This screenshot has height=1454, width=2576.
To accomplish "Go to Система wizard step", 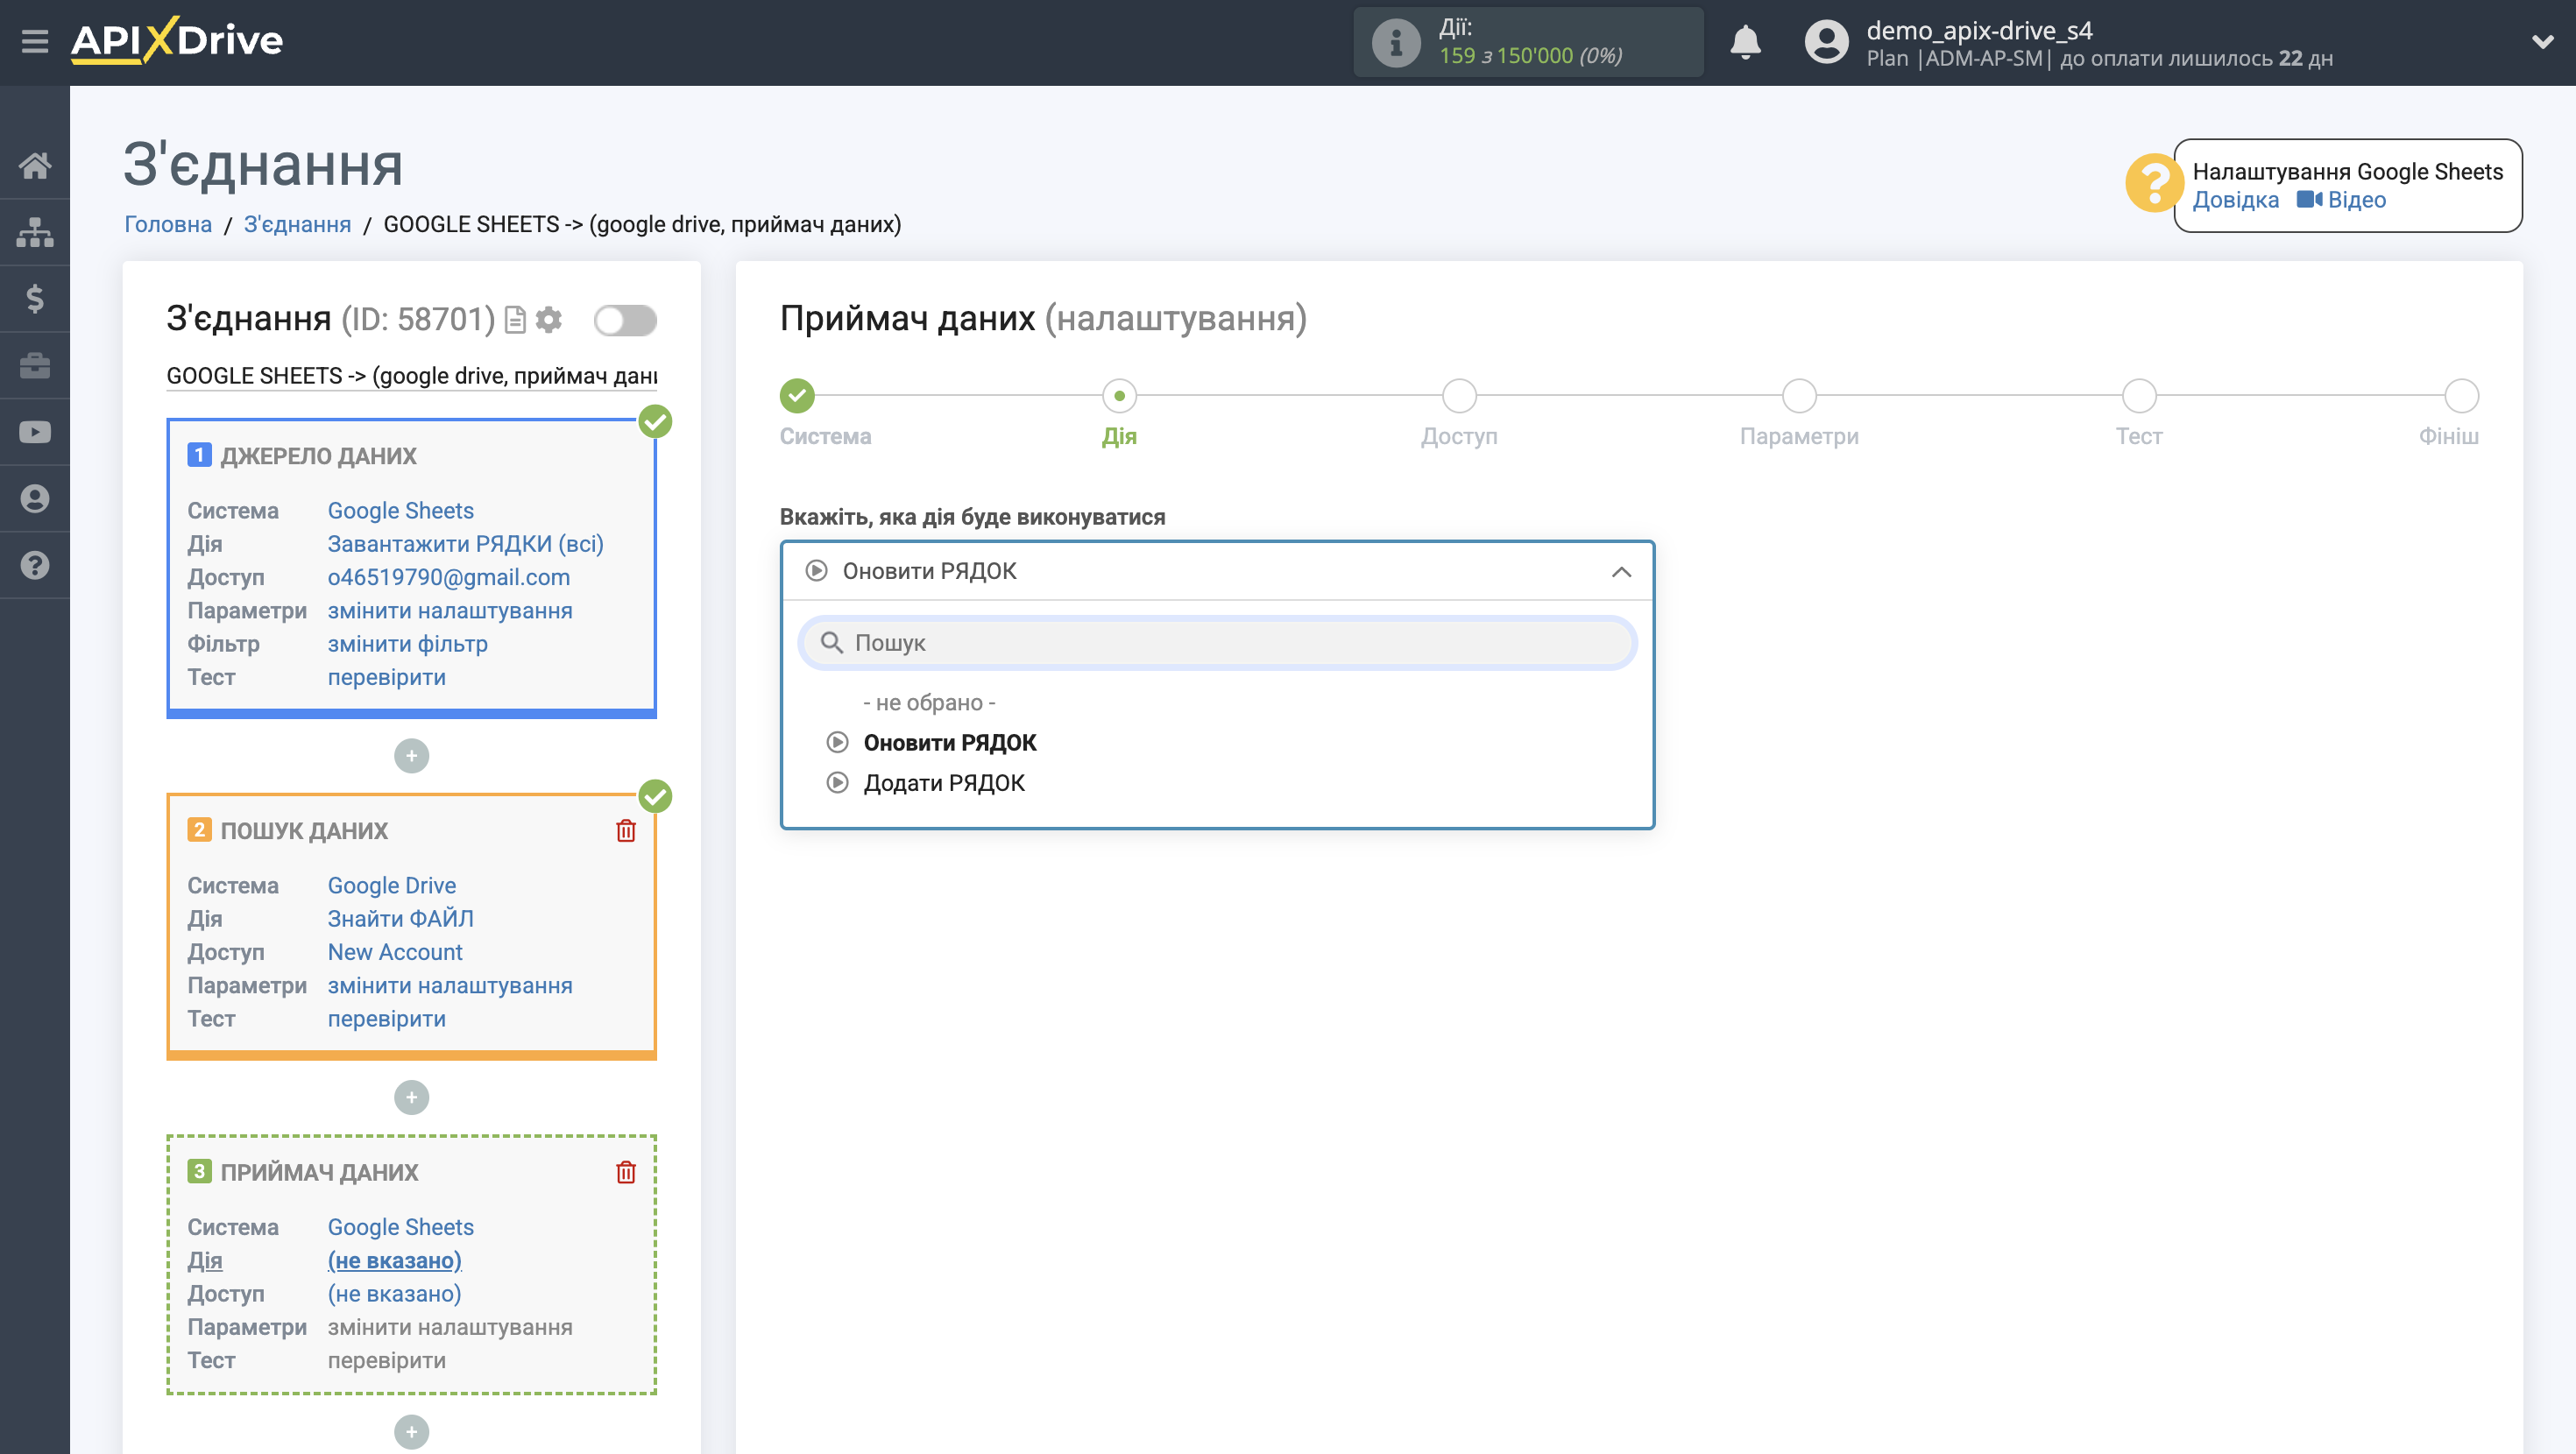I will coord(797,396).
